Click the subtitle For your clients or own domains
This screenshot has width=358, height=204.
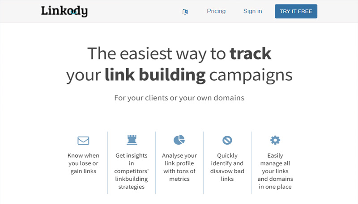(179, 98)
